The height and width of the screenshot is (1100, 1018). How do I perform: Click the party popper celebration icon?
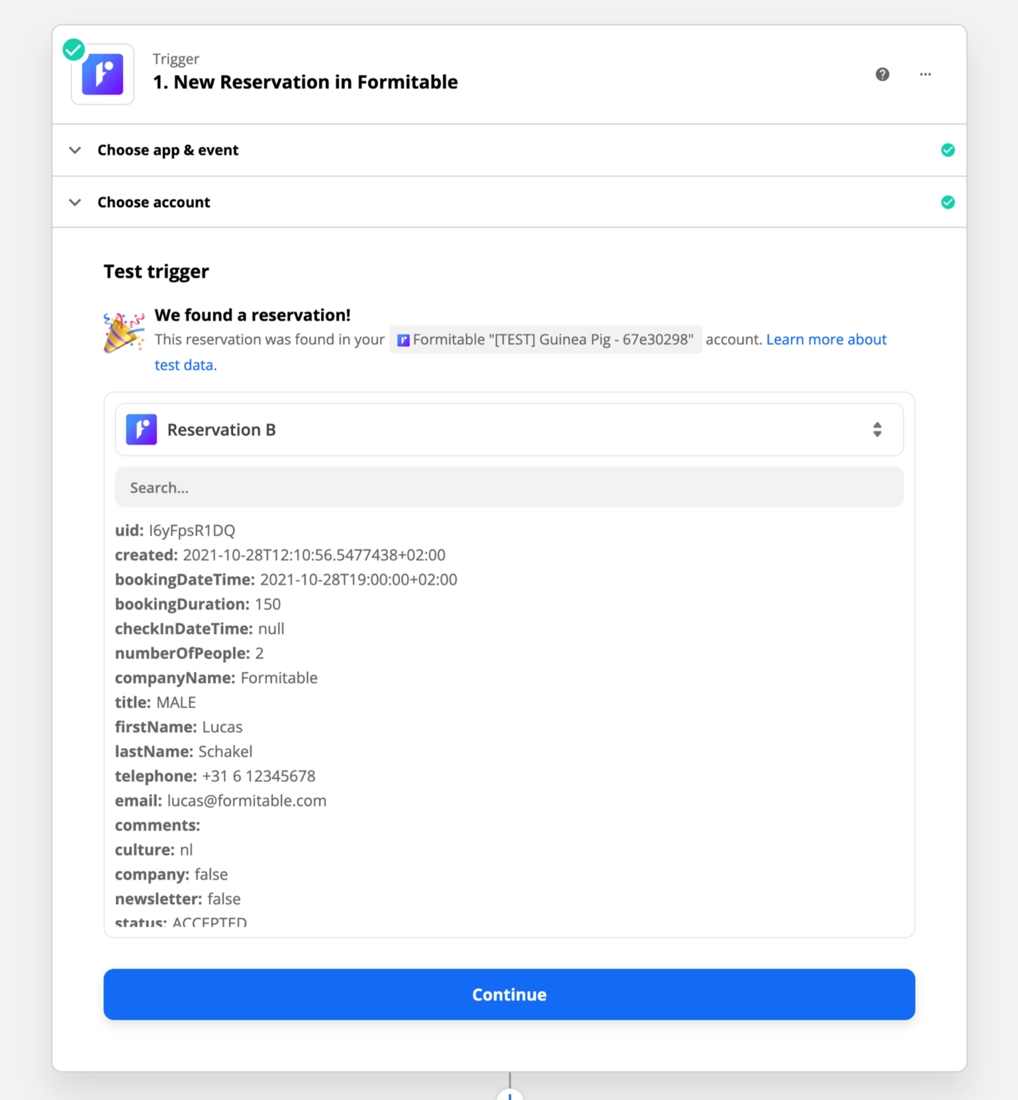point(124,332)
